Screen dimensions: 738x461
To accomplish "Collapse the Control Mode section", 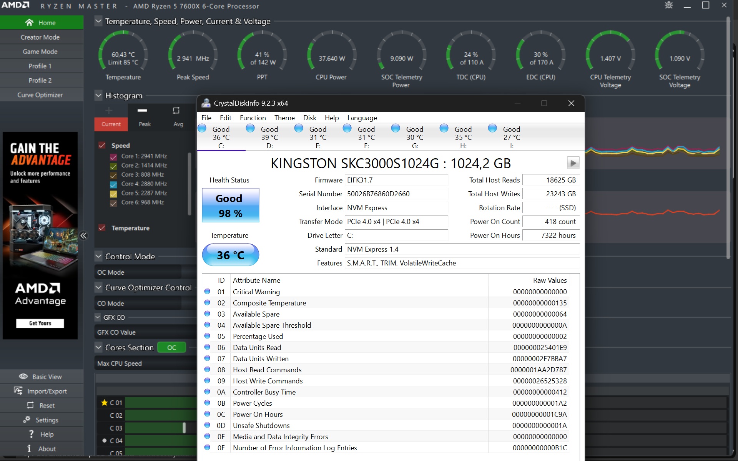I will [98, 256].
